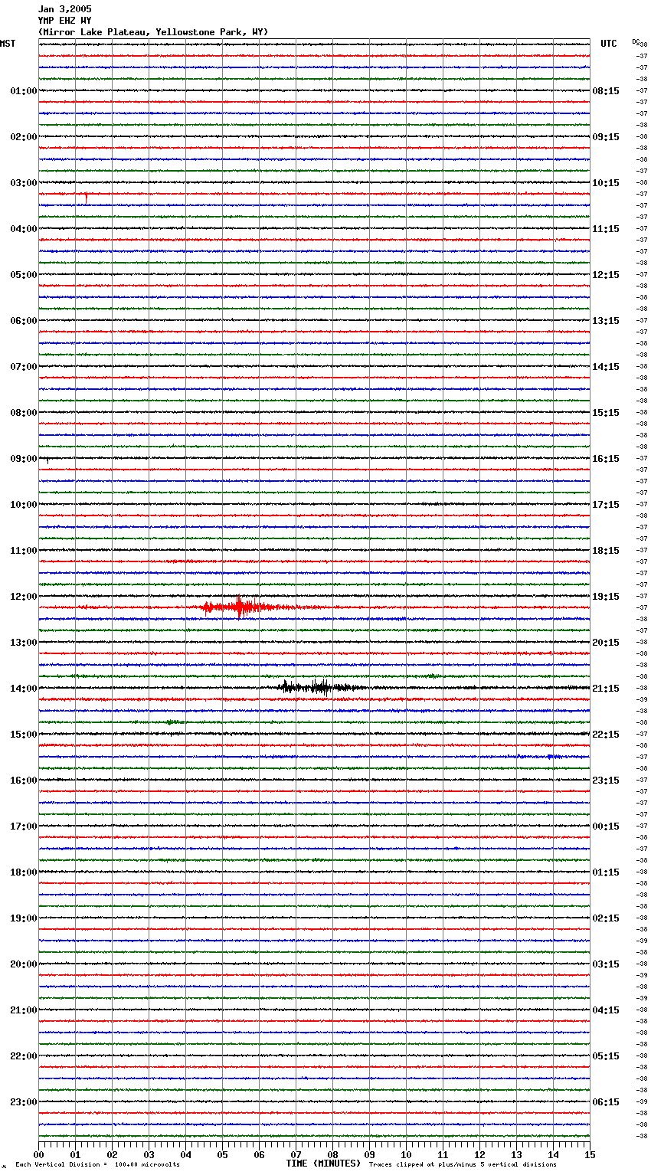This screenshot has width=651, height=1175.
Task: Click the 21:15 UTC time label
Action: [x=606, y=689]
